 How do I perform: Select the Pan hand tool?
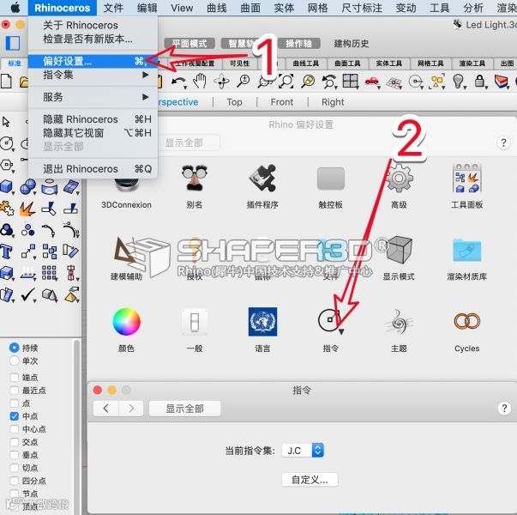click(200, 82)
